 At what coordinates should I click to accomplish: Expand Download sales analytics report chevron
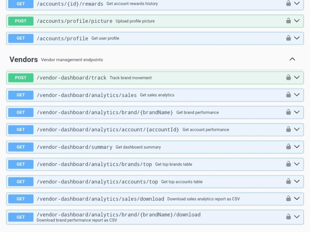(x=297, y=199)
